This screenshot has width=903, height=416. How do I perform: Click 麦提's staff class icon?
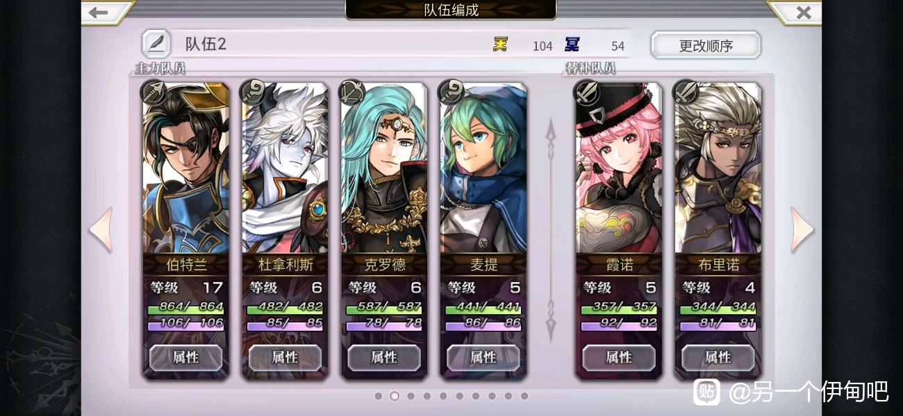[x=451, y=92]
